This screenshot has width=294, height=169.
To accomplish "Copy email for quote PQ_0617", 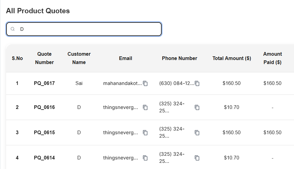I will 146,83.
